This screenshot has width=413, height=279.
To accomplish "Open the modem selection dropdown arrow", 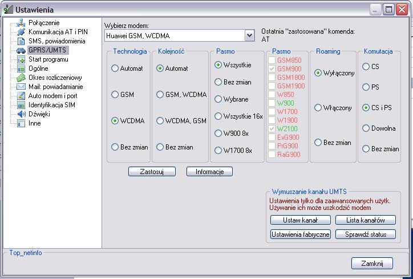I will click(x=249, y=36).
